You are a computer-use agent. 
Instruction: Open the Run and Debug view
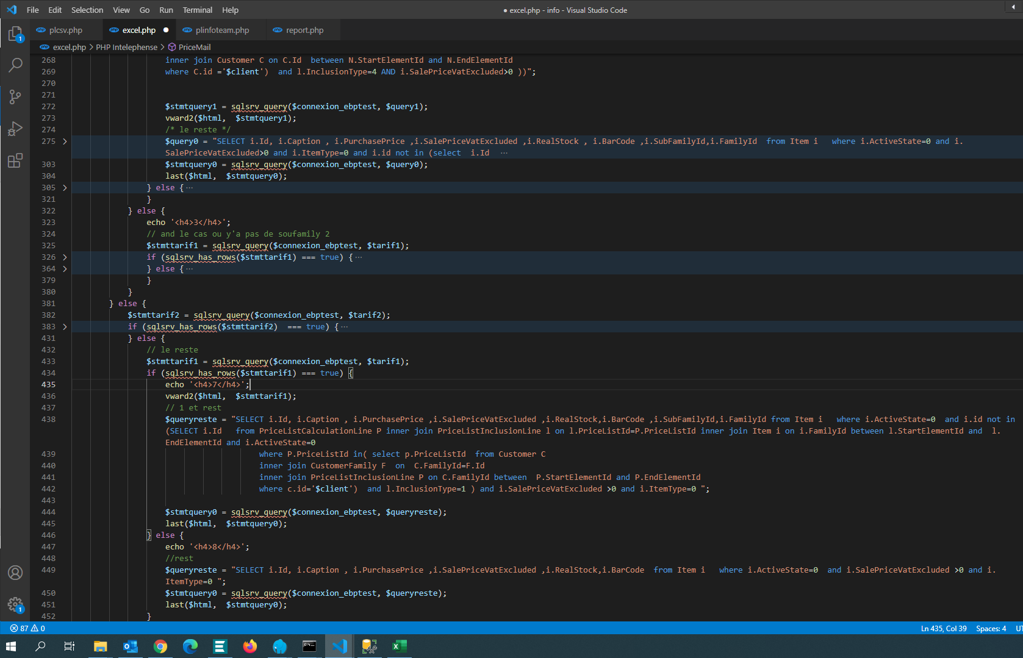pos(15,129)
